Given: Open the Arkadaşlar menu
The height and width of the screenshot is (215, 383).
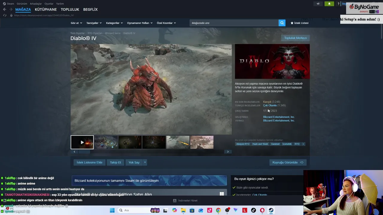Looking at the screenshot, I should [36, 4].
